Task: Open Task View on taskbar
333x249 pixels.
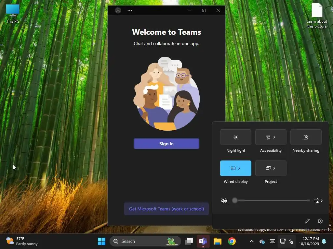Action: (189, 241)
